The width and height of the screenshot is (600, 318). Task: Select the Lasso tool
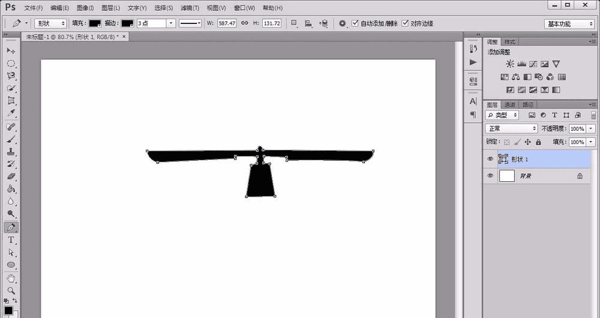tap(11, 76)
